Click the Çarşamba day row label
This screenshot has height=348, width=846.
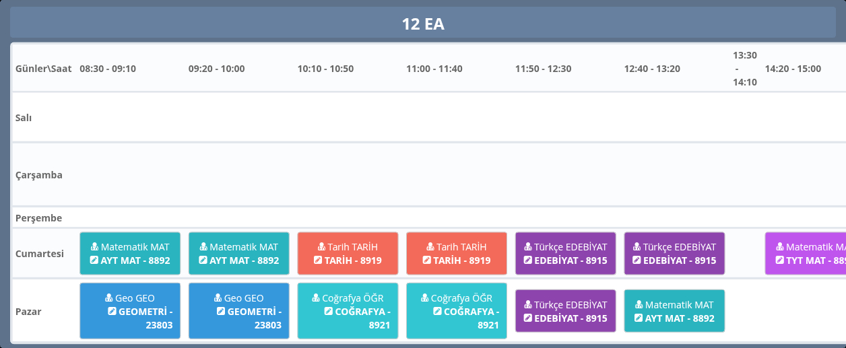(39, 175)
